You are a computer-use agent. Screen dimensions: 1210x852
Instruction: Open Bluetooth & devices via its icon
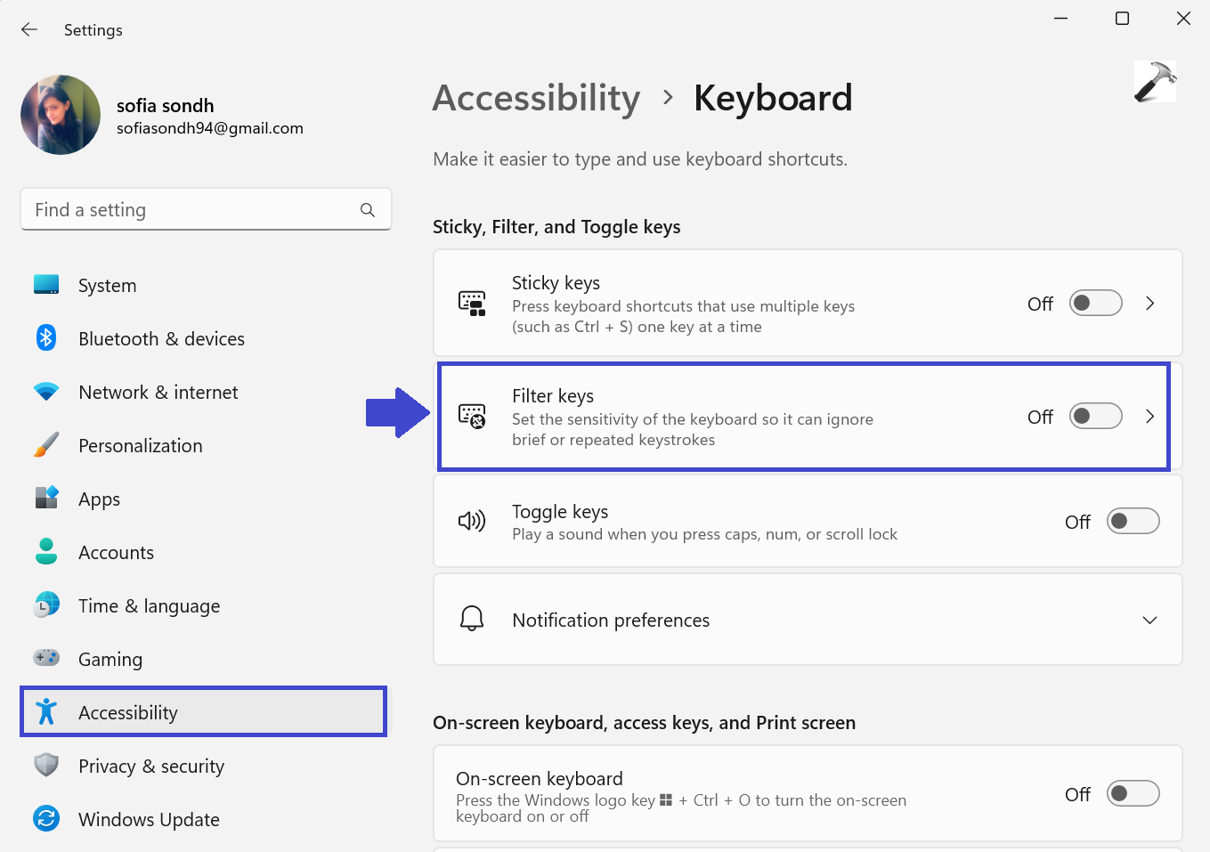click(46, 338)
